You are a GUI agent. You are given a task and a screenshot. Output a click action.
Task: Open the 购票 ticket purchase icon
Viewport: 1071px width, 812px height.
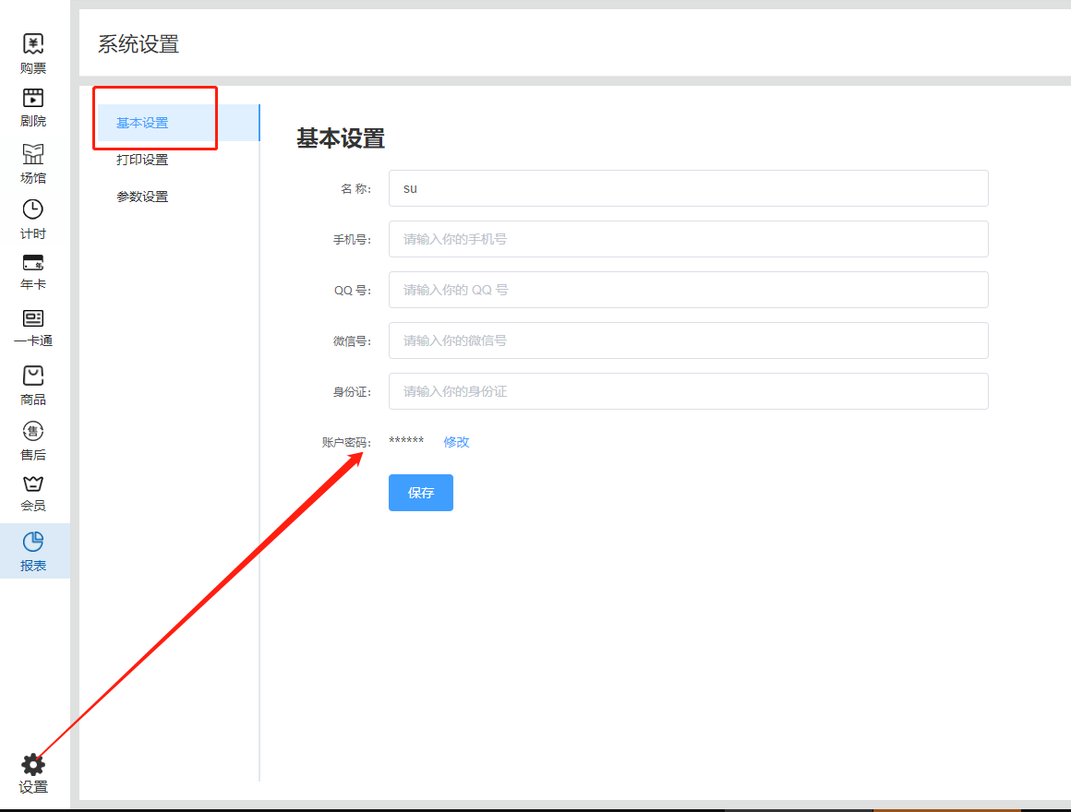tap(33, 44)
